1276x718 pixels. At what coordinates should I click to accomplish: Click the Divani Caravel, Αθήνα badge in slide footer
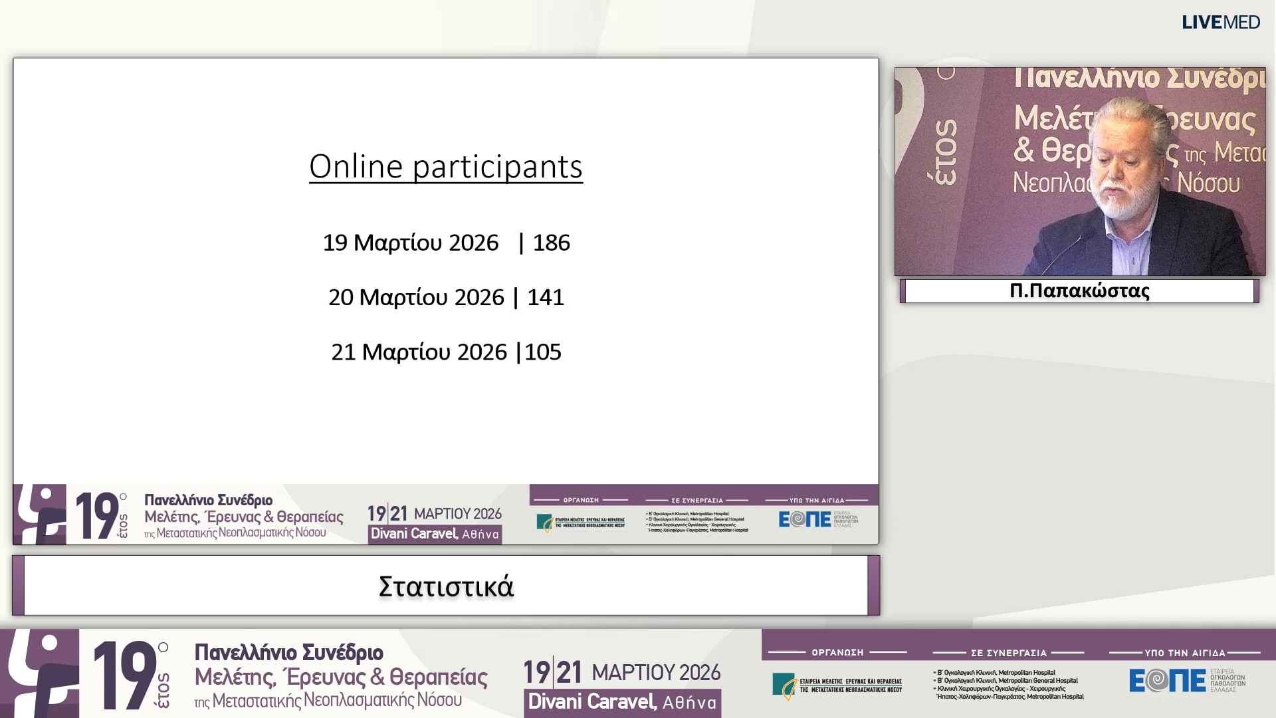(435, 535)
